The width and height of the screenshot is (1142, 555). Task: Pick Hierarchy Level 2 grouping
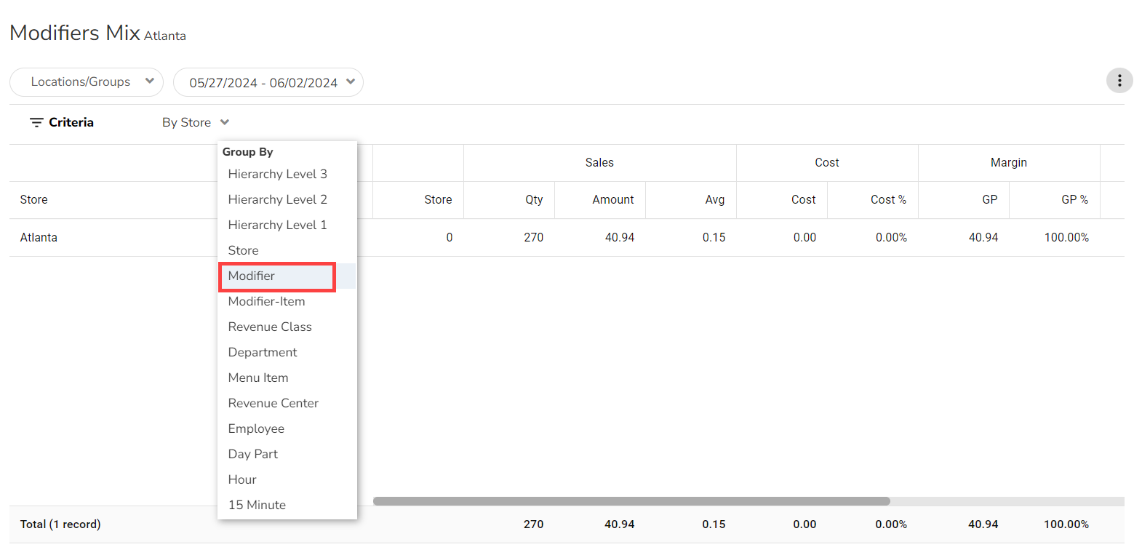277,199
